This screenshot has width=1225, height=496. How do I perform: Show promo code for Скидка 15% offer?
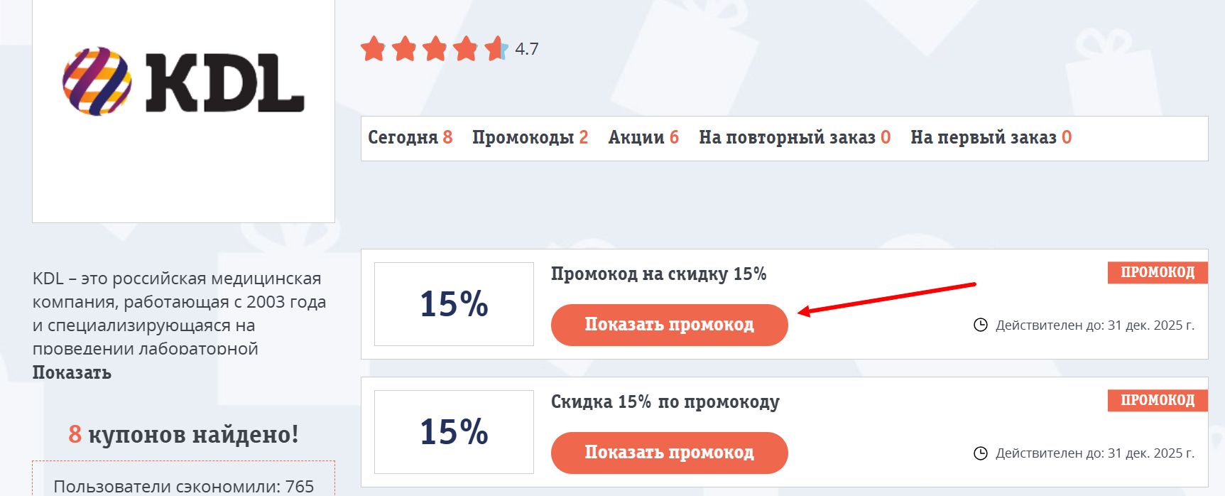(670, 453)
